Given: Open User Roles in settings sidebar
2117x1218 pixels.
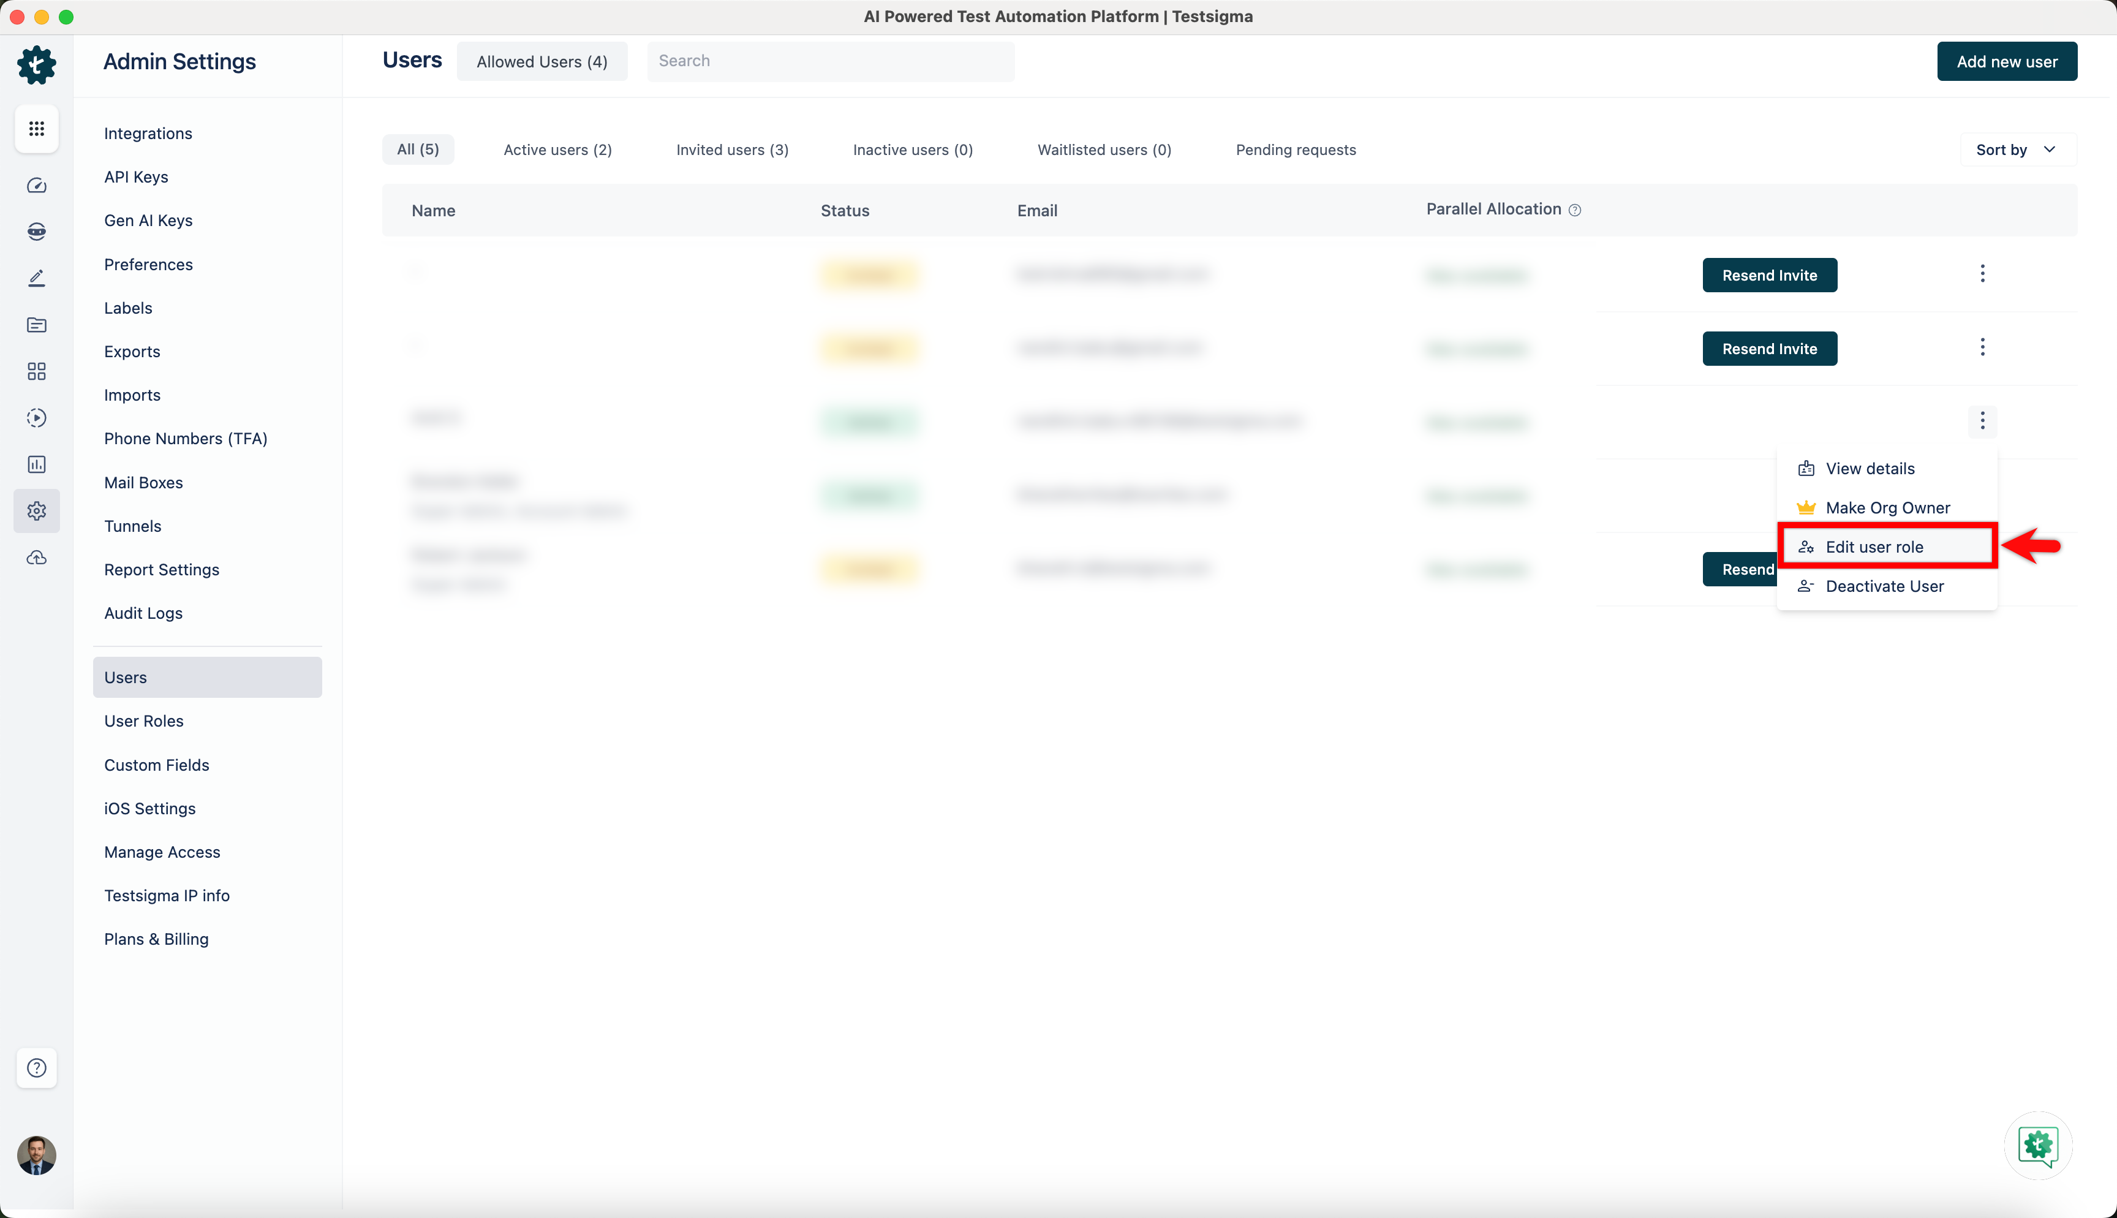Looking at the screenshot, I should (x=144, y=721).
